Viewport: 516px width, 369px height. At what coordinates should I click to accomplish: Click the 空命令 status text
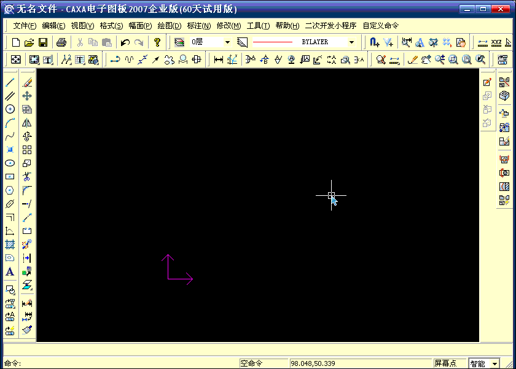(x=251, y=363)
